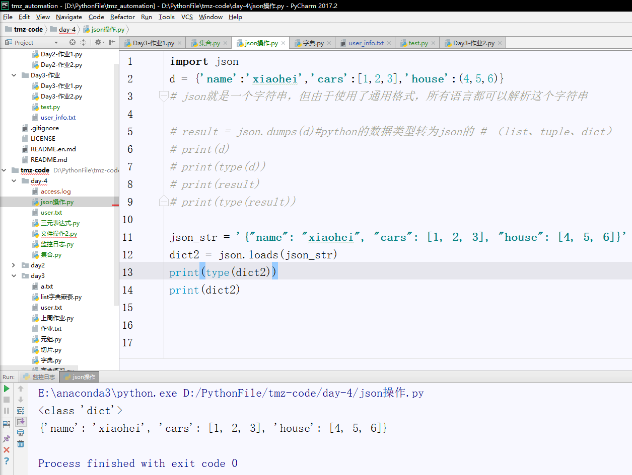The width and height of the screenshot is (632, 475).
Task: Close the json操作.py editor tab
Action: [x=284, y=43]
